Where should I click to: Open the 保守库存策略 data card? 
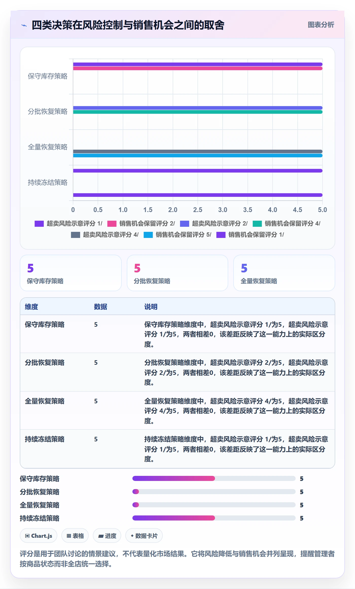tap(71, 273)
